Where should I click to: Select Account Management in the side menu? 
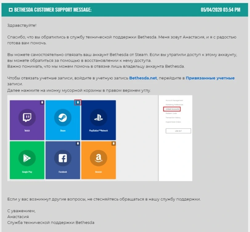click(174, 100)
